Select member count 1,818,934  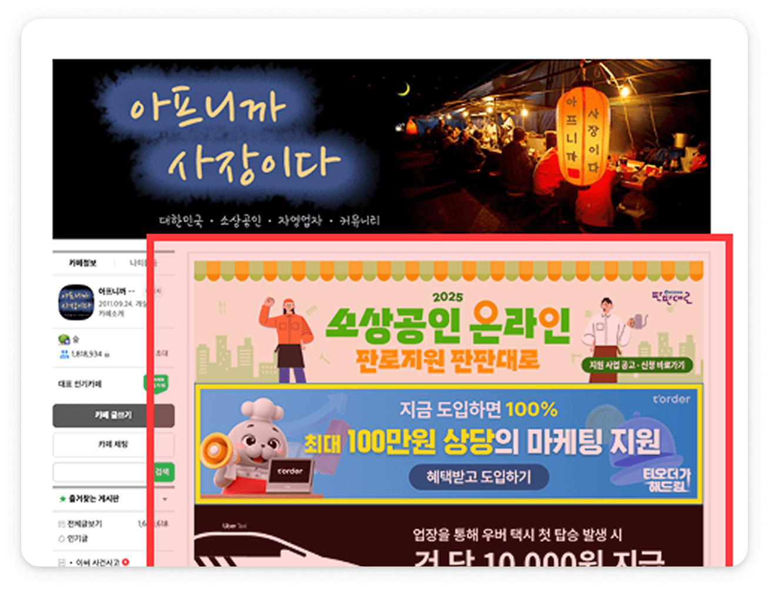click(87, 354)
